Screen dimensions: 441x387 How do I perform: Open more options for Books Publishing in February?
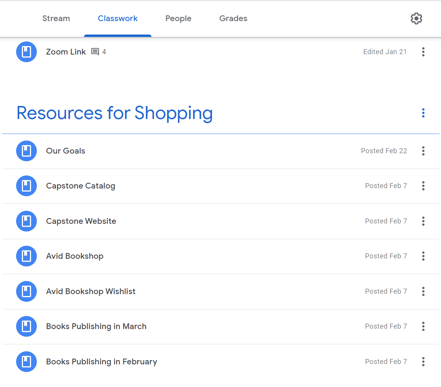pyautogui.click(x=423, y=362)
